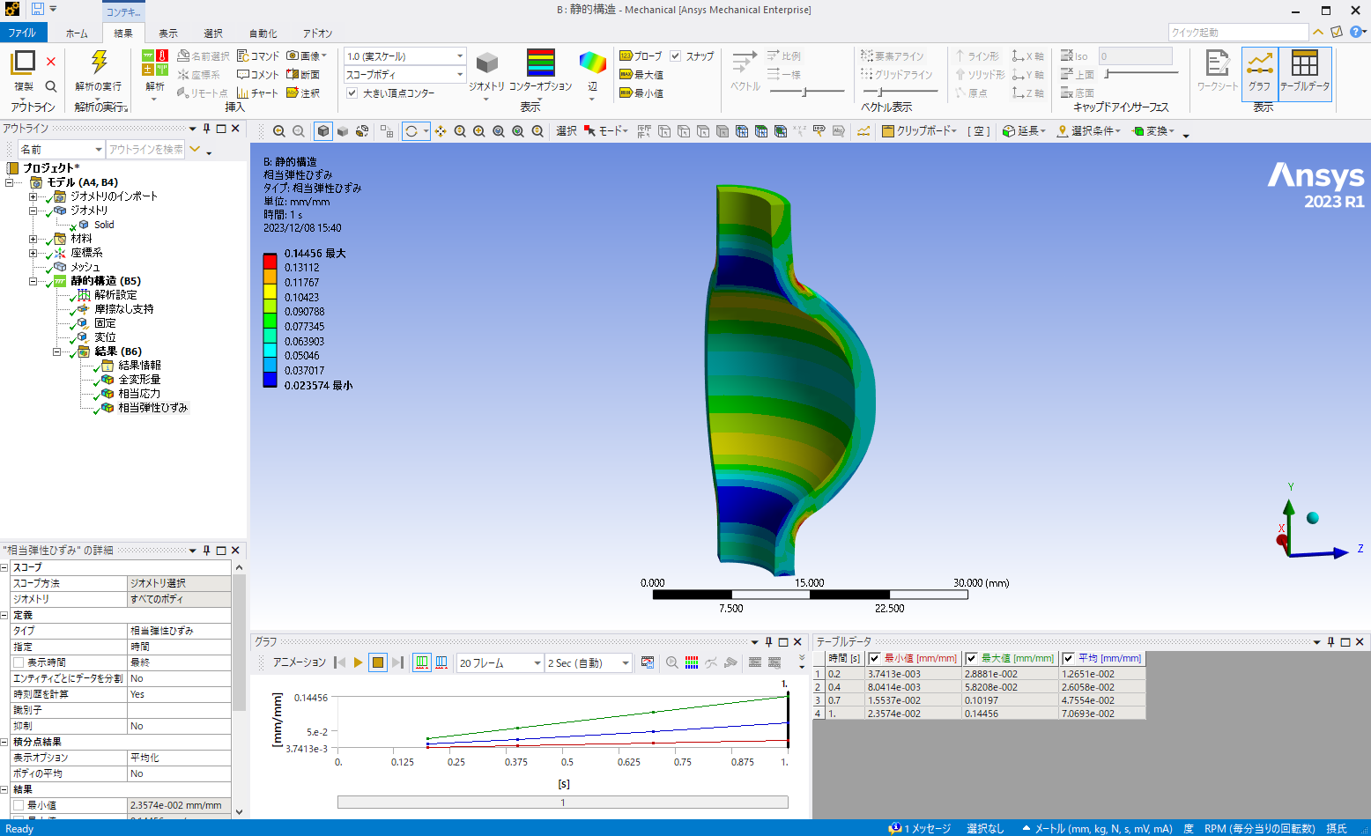This screenshot has width=1371, height=836.
Task: Toggle the 最大値 column checkbox in table header
Action: 972,658
